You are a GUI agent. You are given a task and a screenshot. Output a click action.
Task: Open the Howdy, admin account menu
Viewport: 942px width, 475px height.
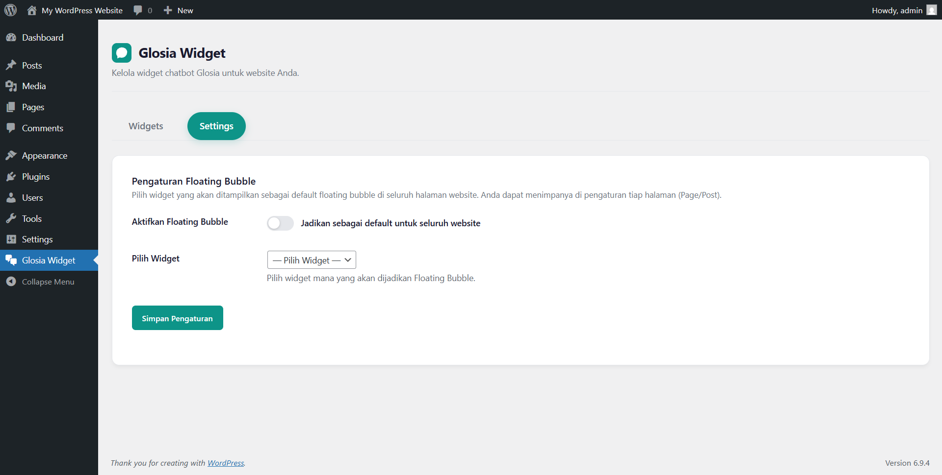(904, 10)
